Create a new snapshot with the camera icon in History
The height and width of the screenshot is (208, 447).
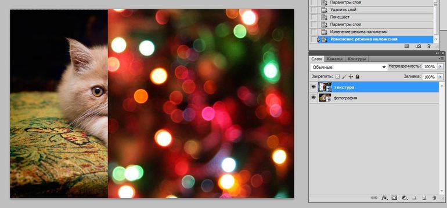tap(418, 46)
